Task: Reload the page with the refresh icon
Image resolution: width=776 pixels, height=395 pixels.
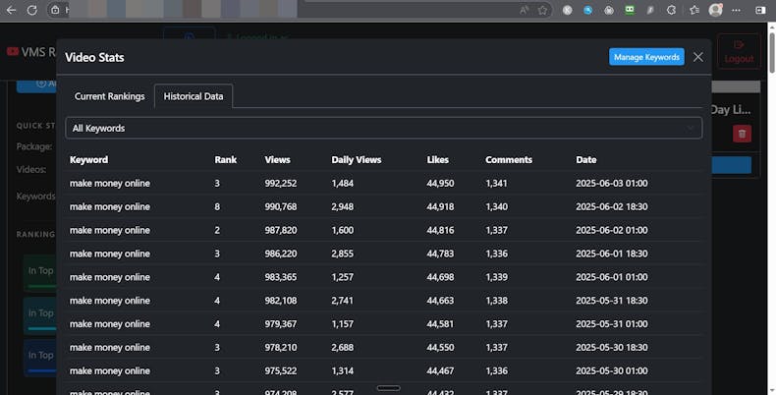Action: point(31,10)
